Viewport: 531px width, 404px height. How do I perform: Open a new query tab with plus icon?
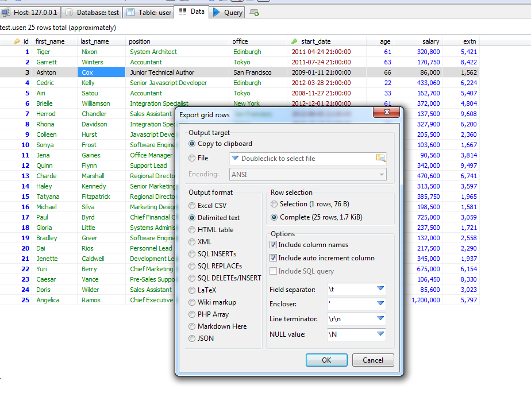[254, 13]
